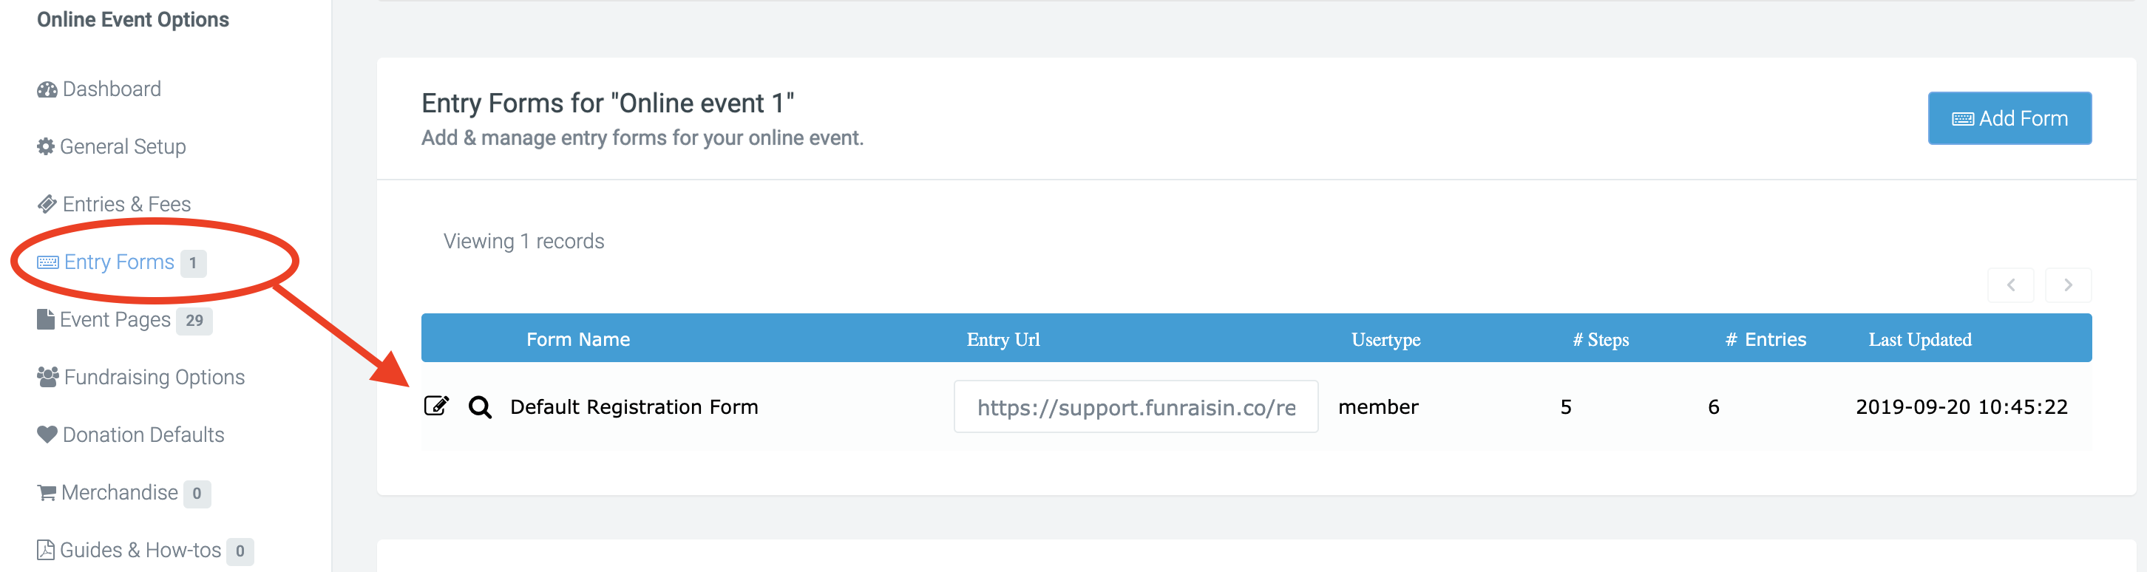
Task: Click the General Setup gear icon
Action: [x=46, y=146]
